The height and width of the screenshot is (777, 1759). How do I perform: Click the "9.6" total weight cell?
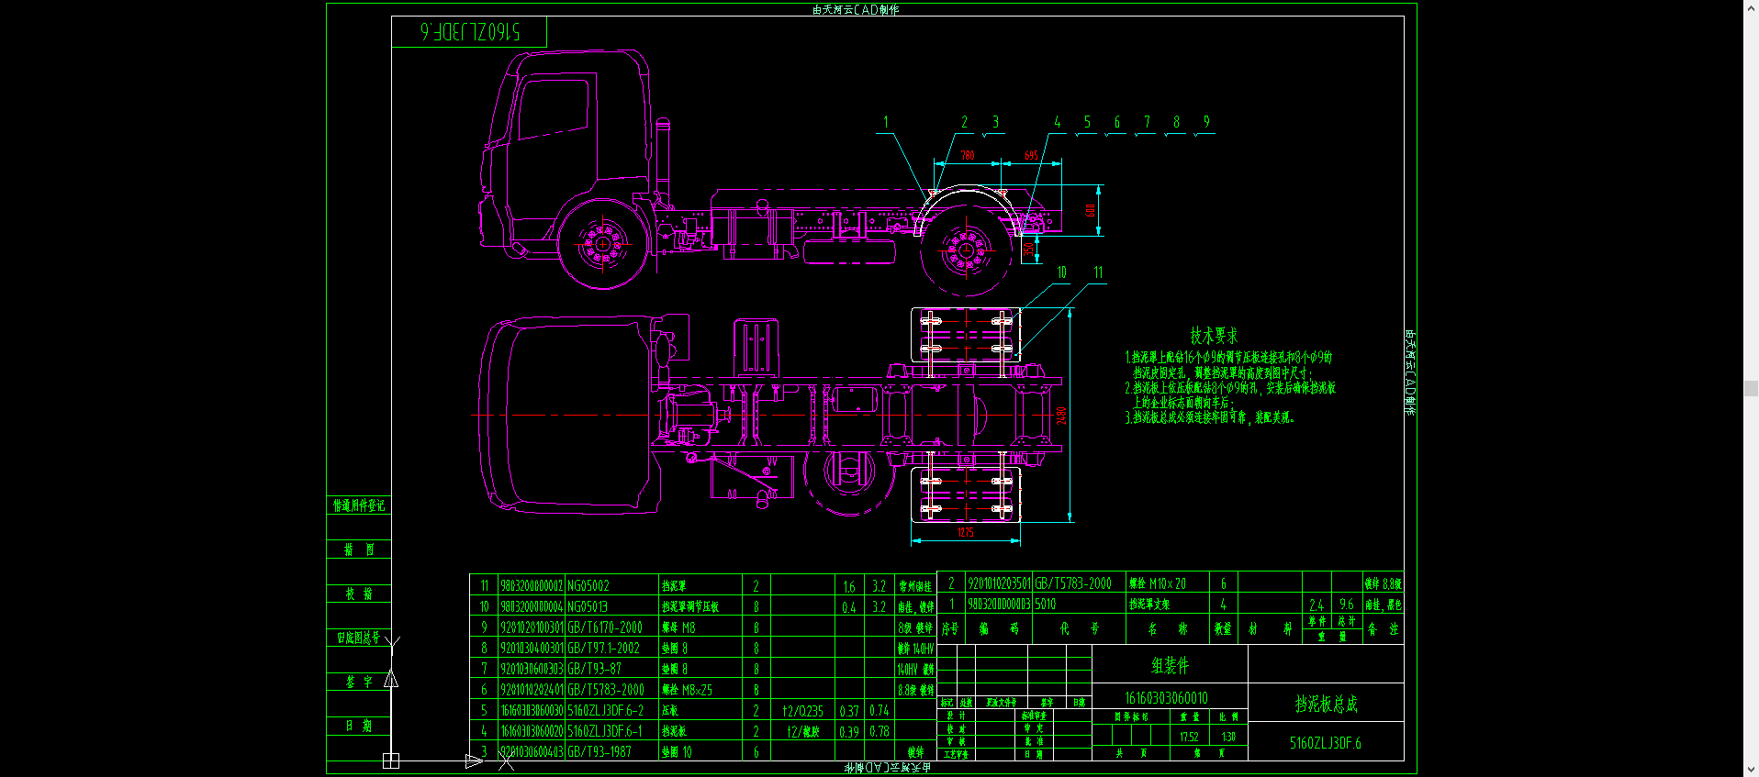point(1347,605)
